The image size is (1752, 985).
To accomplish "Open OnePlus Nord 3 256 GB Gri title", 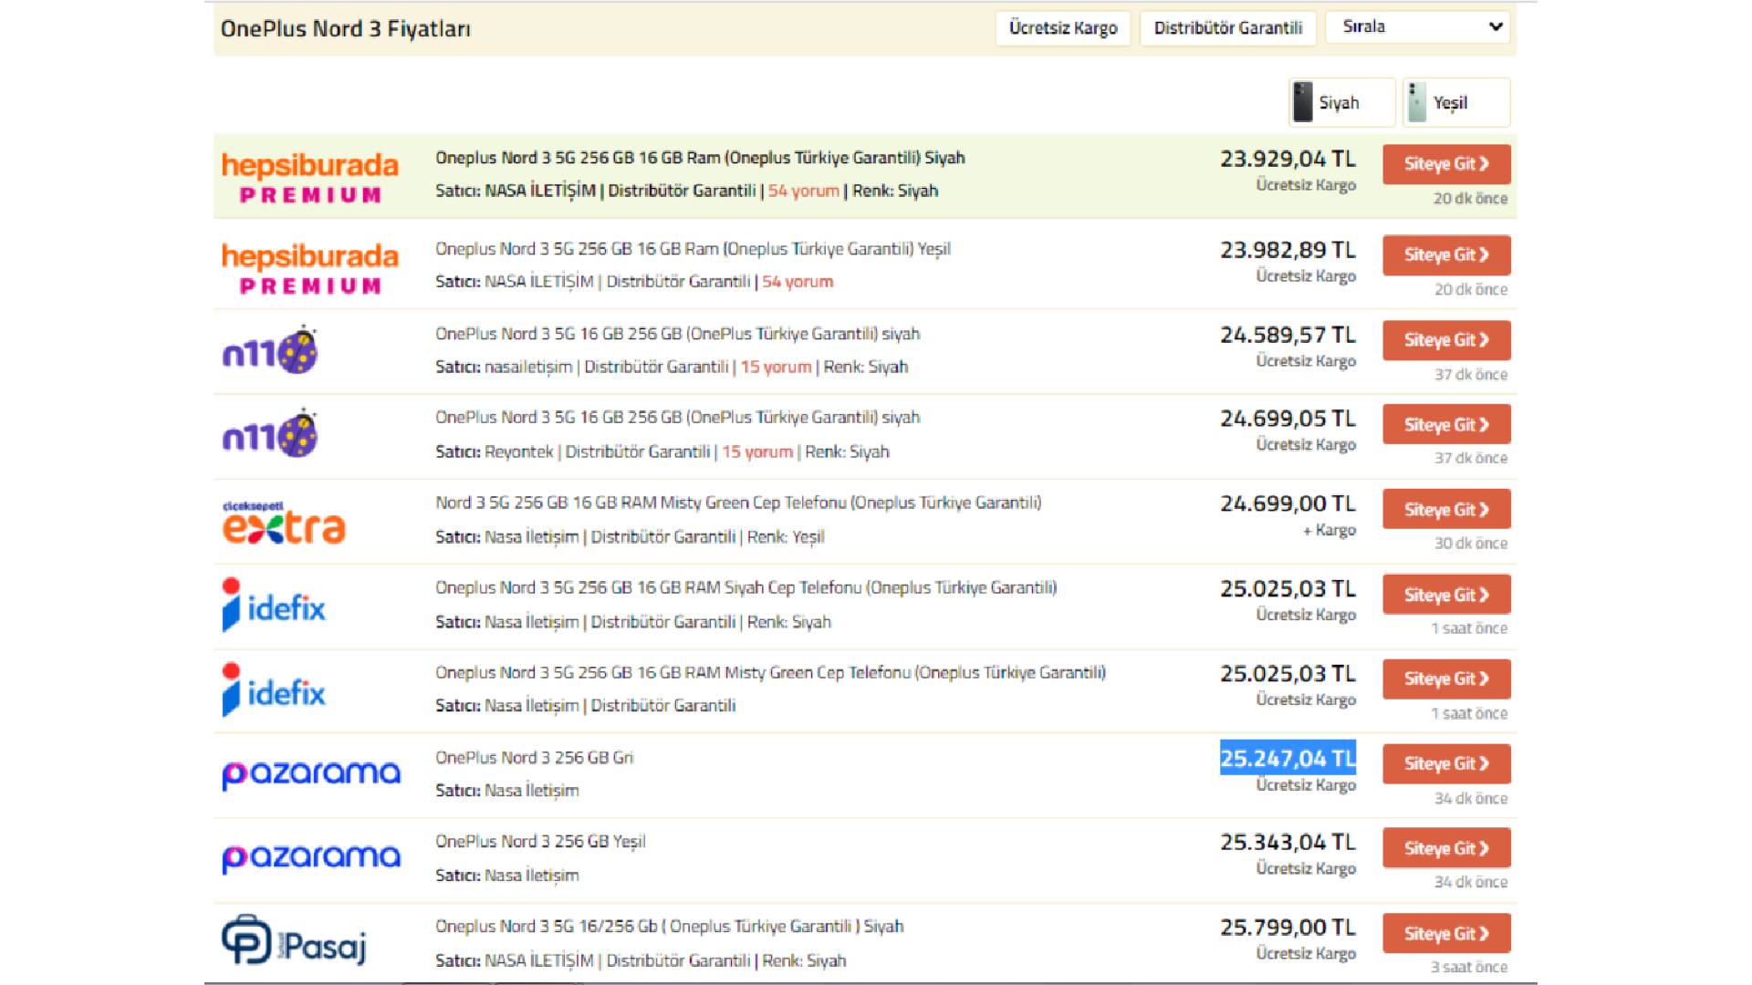I will tap(534, 758).
